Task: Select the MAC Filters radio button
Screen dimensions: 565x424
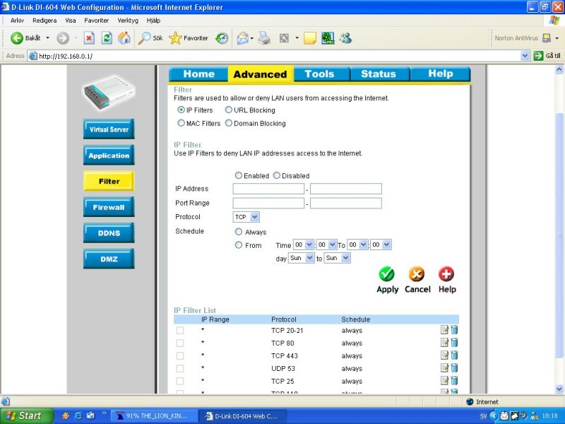Action: (181, 123)
